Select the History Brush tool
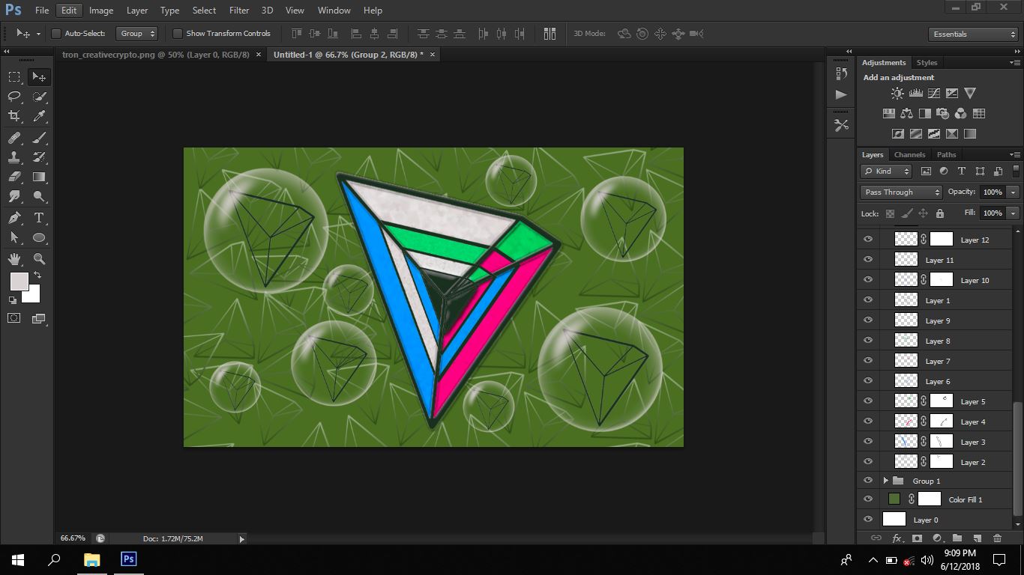 (39, 157)
